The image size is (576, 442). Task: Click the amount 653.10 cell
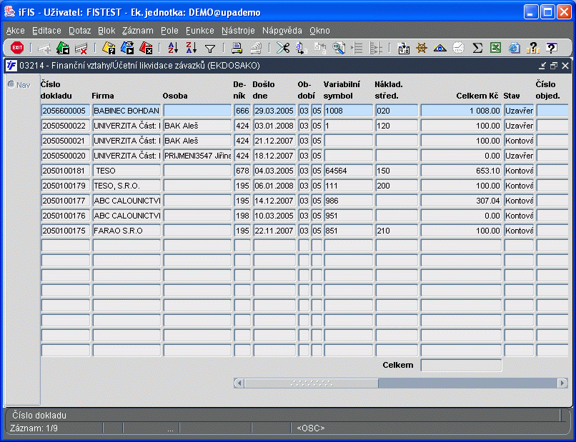point(461,171)
